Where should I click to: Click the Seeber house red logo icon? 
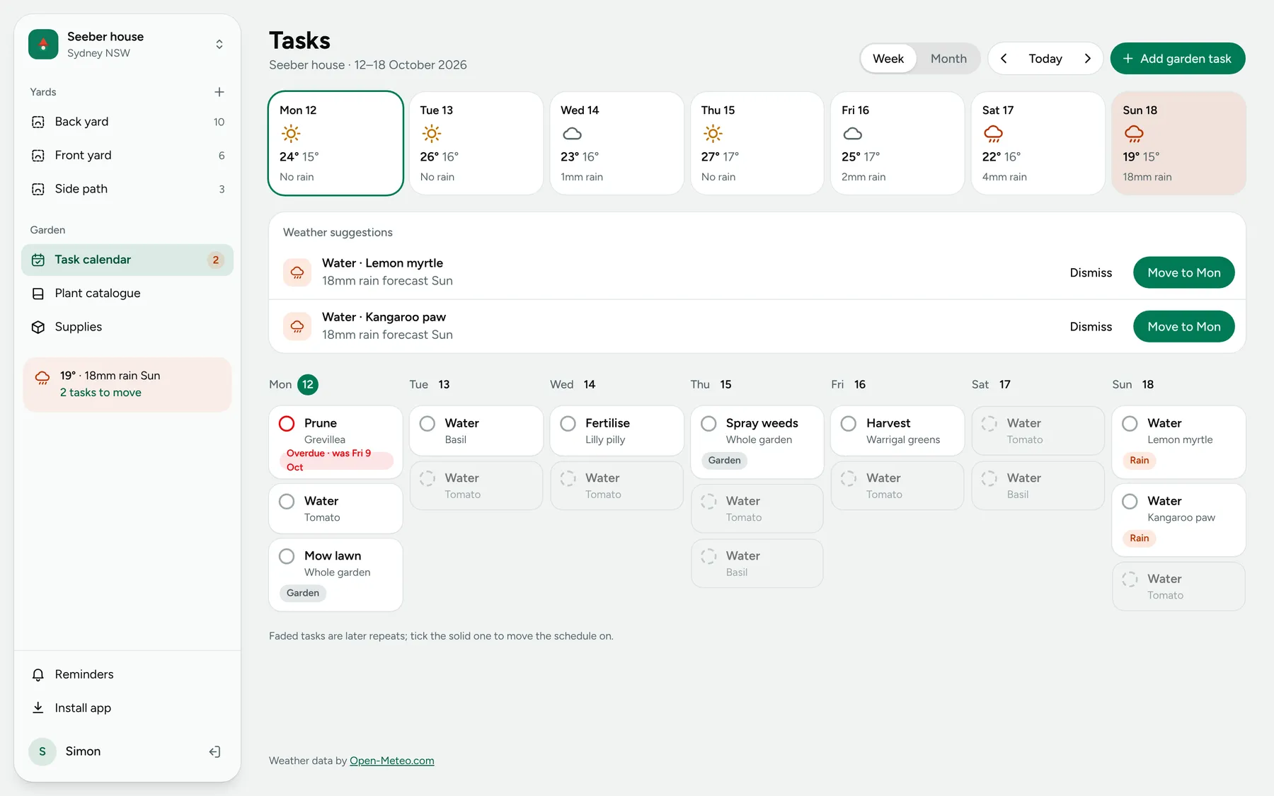[x=43, y=44]
